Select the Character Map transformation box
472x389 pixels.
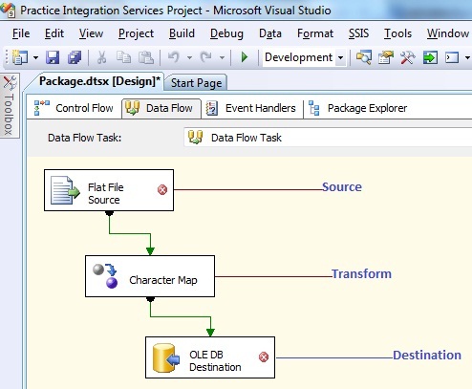coord(150,276)
